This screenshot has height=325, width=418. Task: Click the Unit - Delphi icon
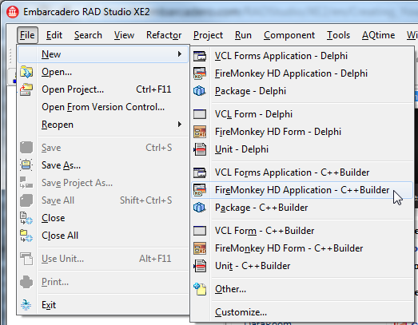(200, 149)
